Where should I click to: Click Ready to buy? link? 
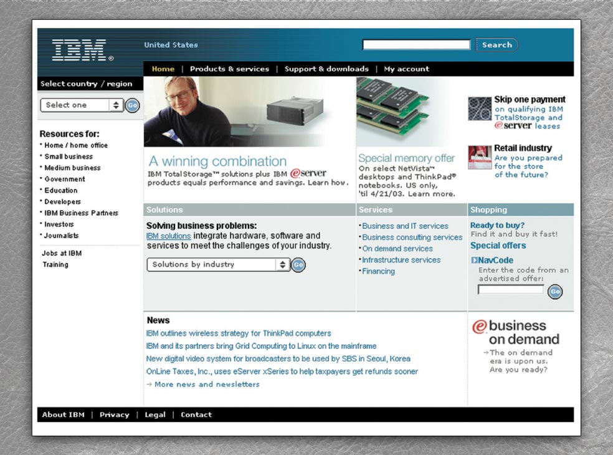[497, 226]
